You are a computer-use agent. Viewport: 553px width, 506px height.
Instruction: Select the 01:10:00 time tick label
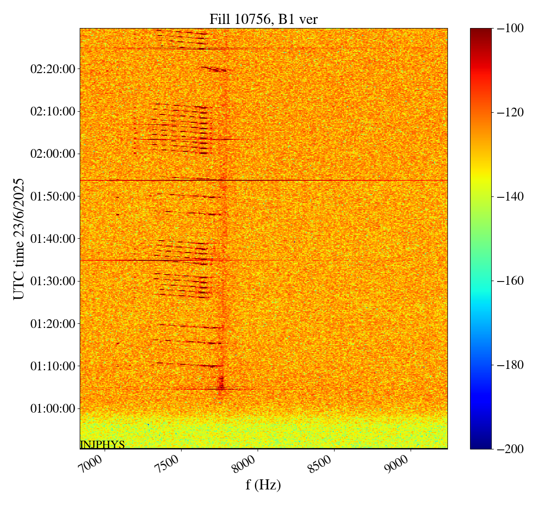(52, 366)
